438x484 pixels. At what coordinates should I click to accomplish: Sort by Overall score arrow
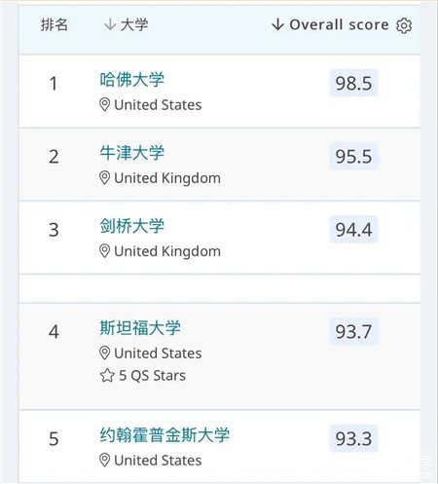tap(277, 24)
